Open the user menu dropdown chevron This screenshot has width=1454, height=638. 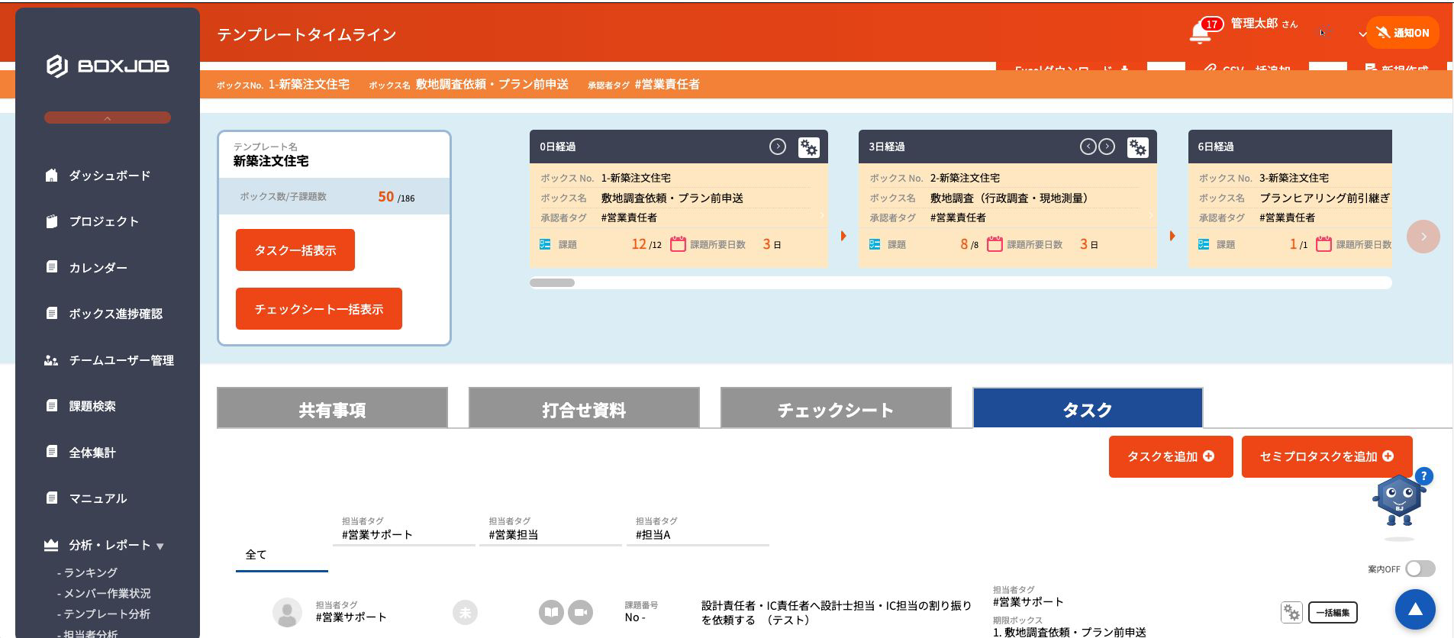1362,34
